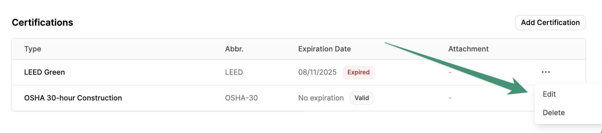Screen dimensions: 602x133
Task: Click the Add Certification button
Action: pyautogui.click(x=550, y=23)
